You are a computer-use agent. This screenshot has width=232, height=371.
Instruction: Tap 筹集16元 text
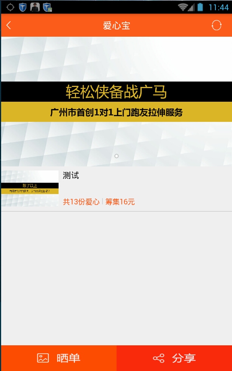(120, 202)
